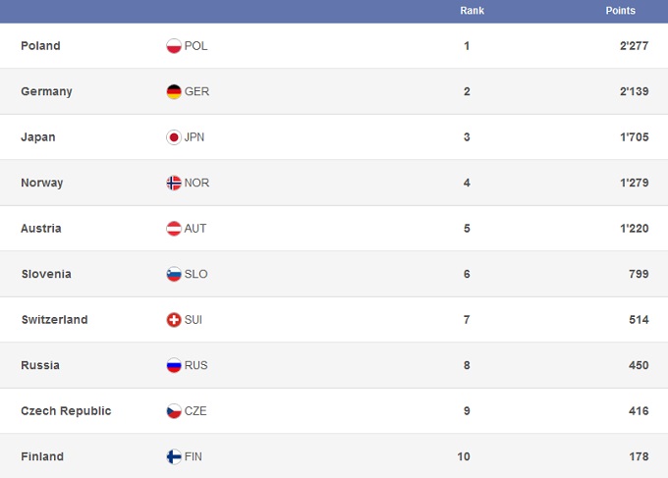
Task: Click the Russia flag icon
Action: [174, 366]
